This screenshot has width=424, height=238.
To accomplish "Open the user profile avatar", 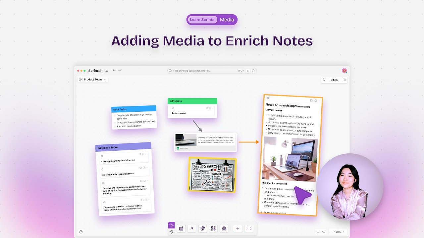I will (x=344, y=71).
